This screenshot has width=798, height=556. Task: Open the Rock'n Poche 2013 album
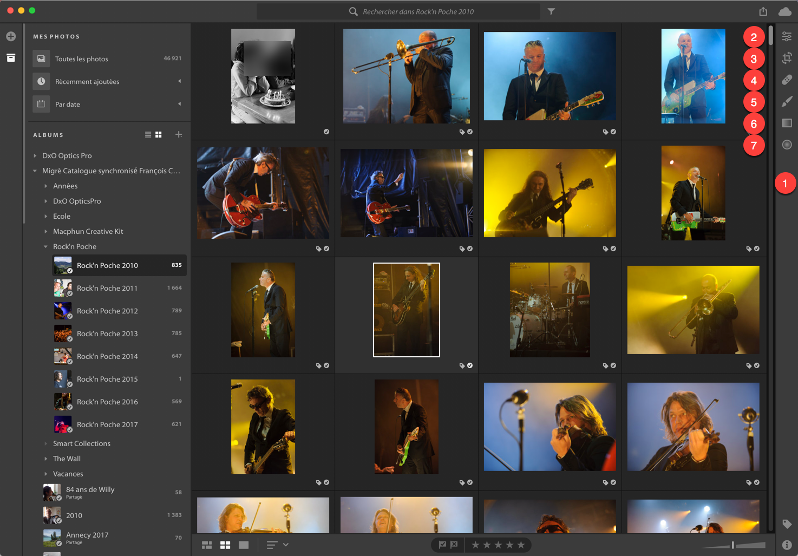point(119,333)
